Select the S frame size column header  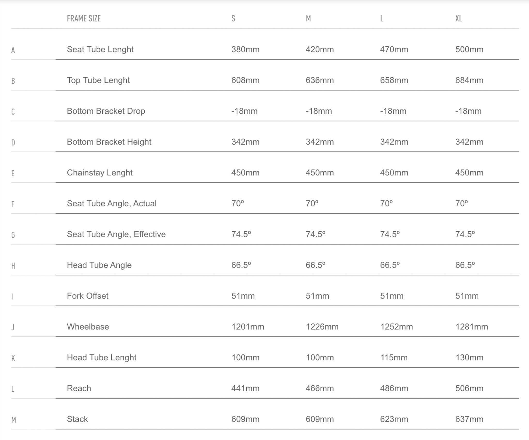click(x=233, y=19)
